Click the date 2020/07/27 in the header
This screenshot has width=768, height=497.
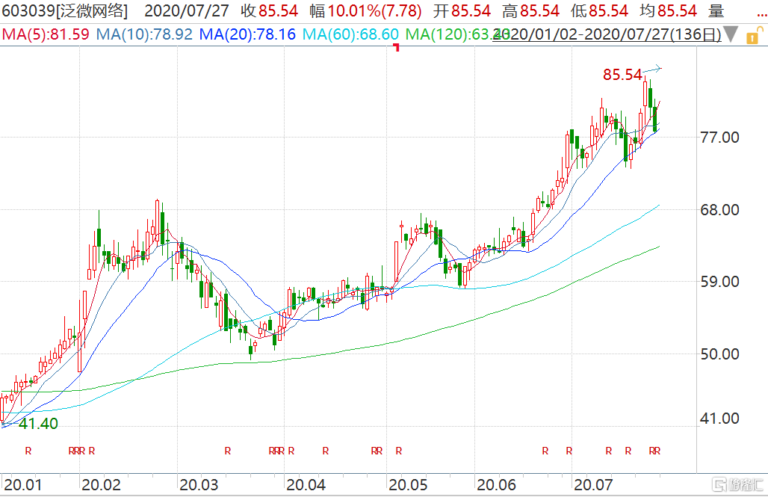coord(187,10)
